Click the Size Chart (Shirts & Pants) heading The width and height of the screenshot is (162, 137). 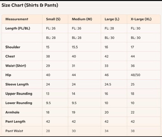coord(30,5)
